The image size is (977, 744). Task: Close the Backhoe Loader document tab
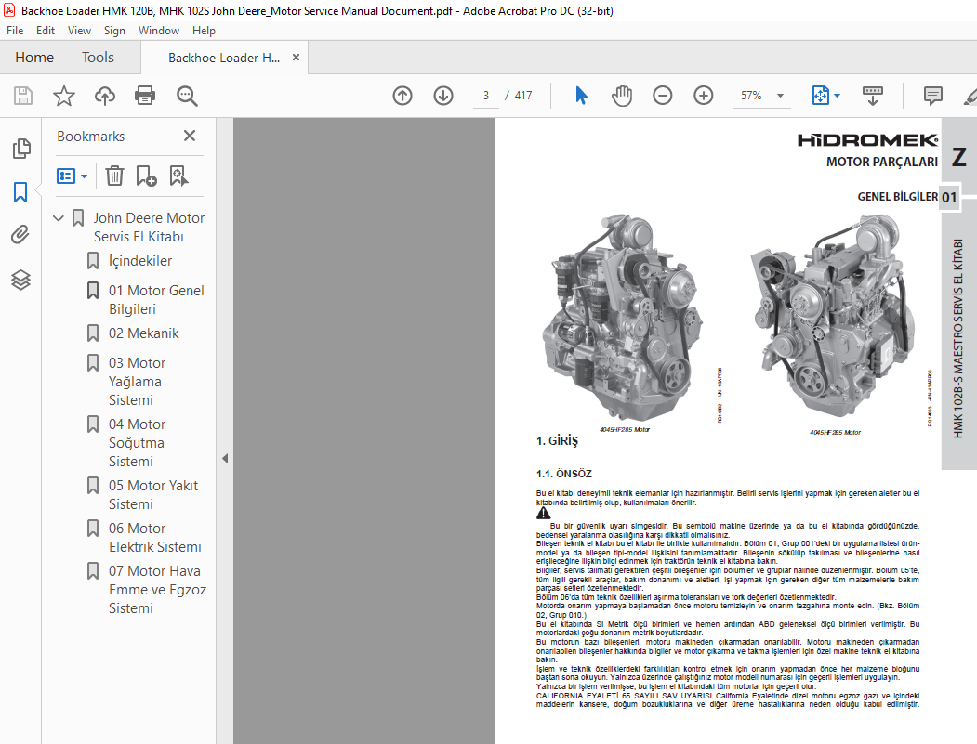click(296, 58)
